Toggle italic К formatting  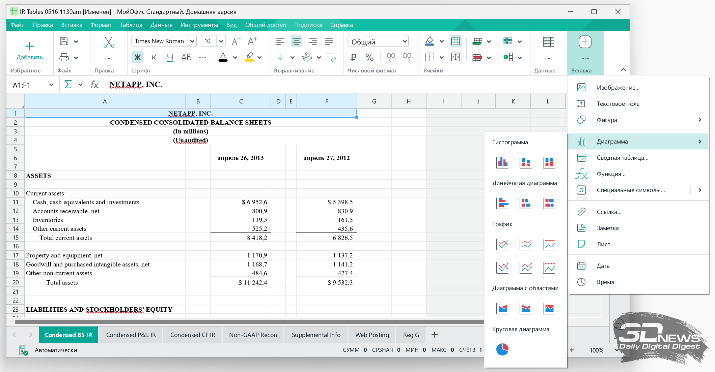coord(154,57)
